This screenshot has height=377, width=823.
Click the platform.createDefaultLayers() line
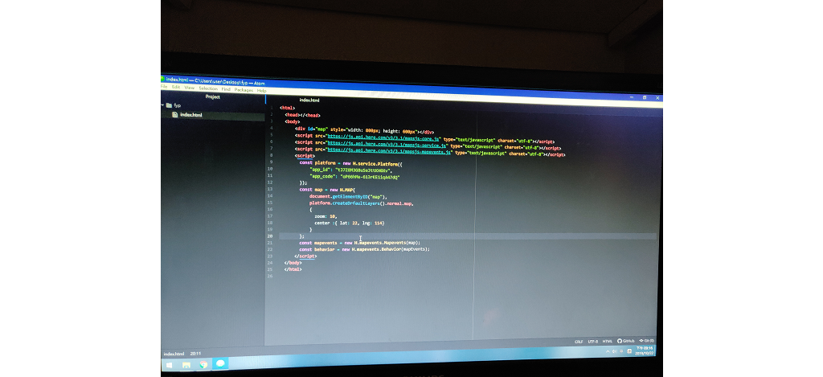click(x=361, y=203)
